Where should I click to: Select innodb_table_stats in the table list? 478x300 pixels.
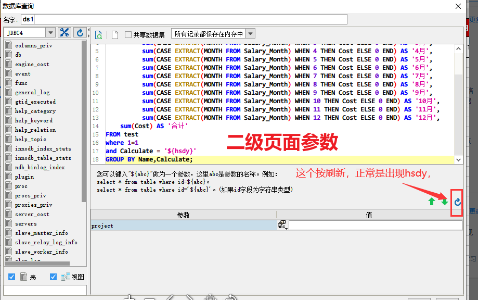[x=43, y=158]
